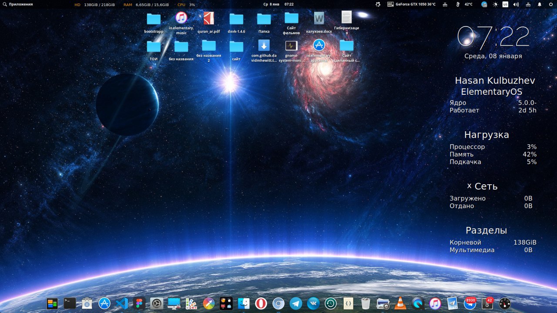Open the Приложения applications menu
Viewport: 557px width, 313px height.
pos(18,4)
